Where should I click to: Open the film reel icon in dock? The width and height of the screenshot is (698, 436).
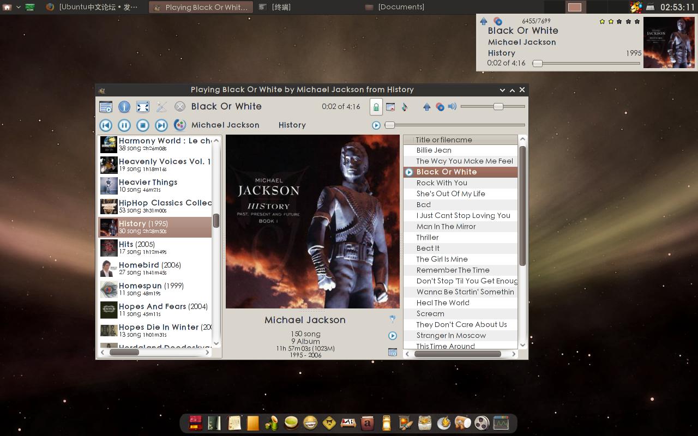pos(482,423)
